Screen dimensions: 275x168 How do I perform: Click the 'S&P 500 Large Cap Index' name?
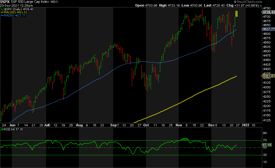pos(30,2)
